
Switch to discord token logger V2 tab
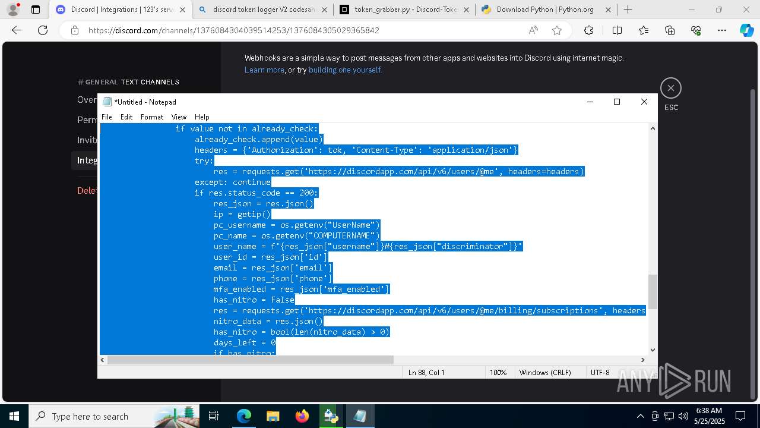coord(264,10)
